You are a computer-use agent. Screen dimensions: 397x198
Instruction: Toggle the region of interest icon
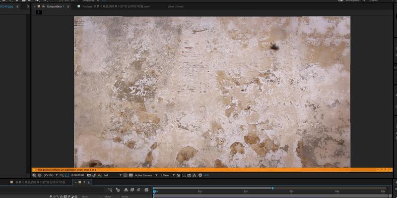click(x=61, y=175)
